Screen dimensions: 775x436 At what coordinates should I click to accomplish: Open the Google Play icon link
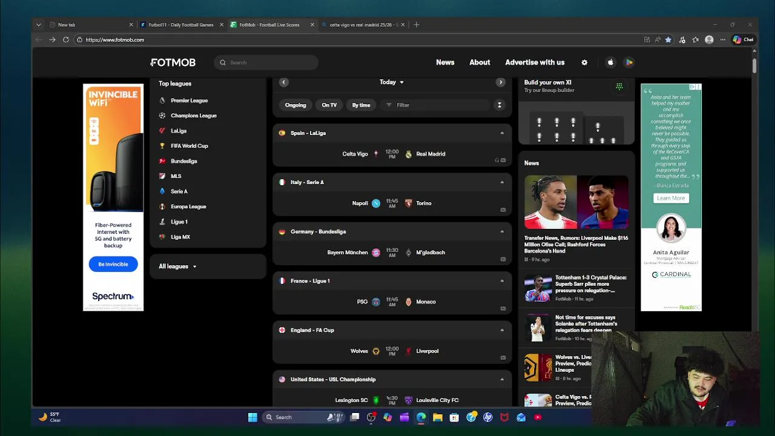pyautogui.click(x=629, y=62)
